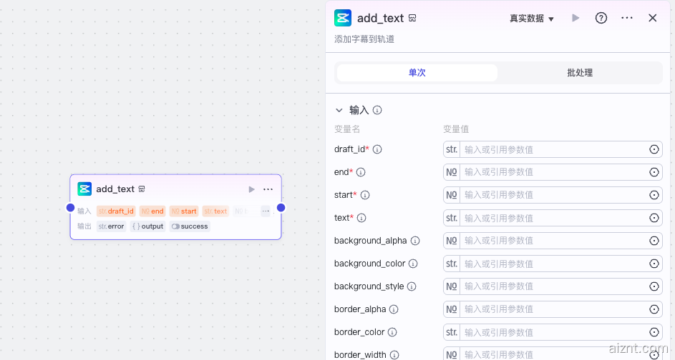Click the border_alpha info icon
Screen dimensions: 675x360
[394, 309]
